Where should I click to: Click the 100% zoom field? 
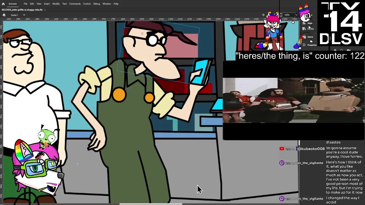coord(288,15)
